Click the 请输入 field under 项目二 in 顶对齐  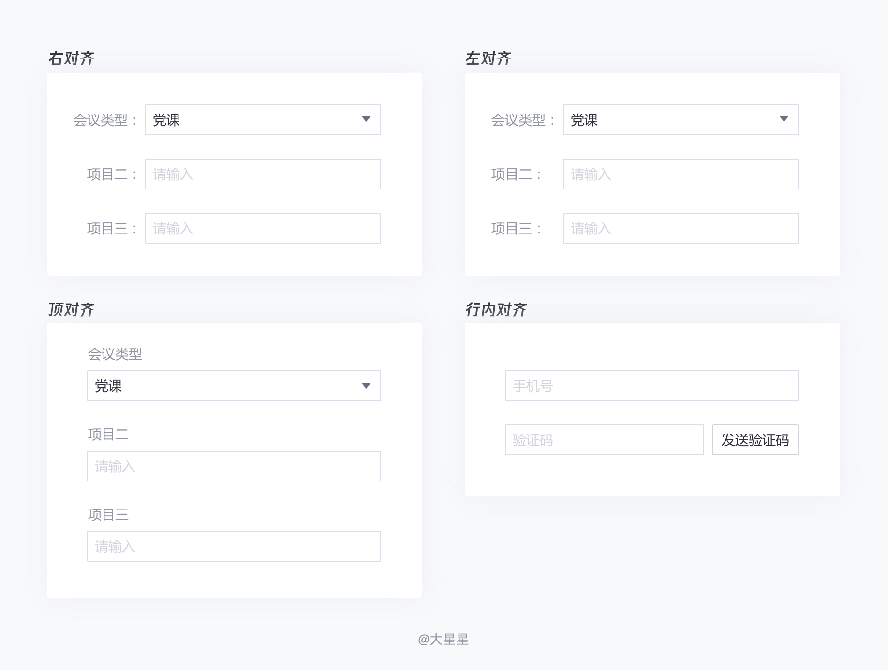pos(234,466)
